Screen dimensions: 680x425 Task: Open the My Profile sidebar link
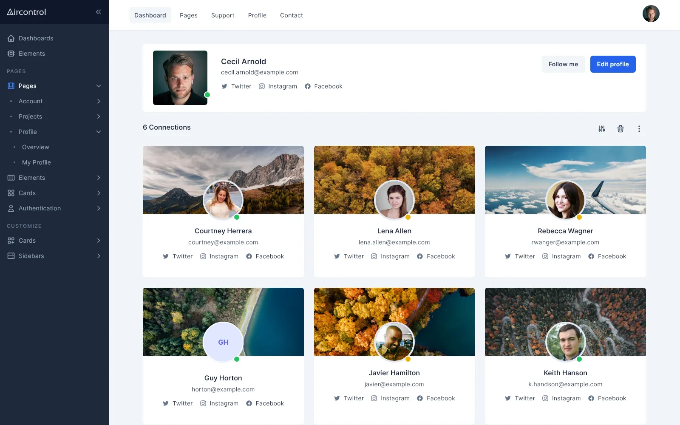pyautogui.click(x=37, y=162)
